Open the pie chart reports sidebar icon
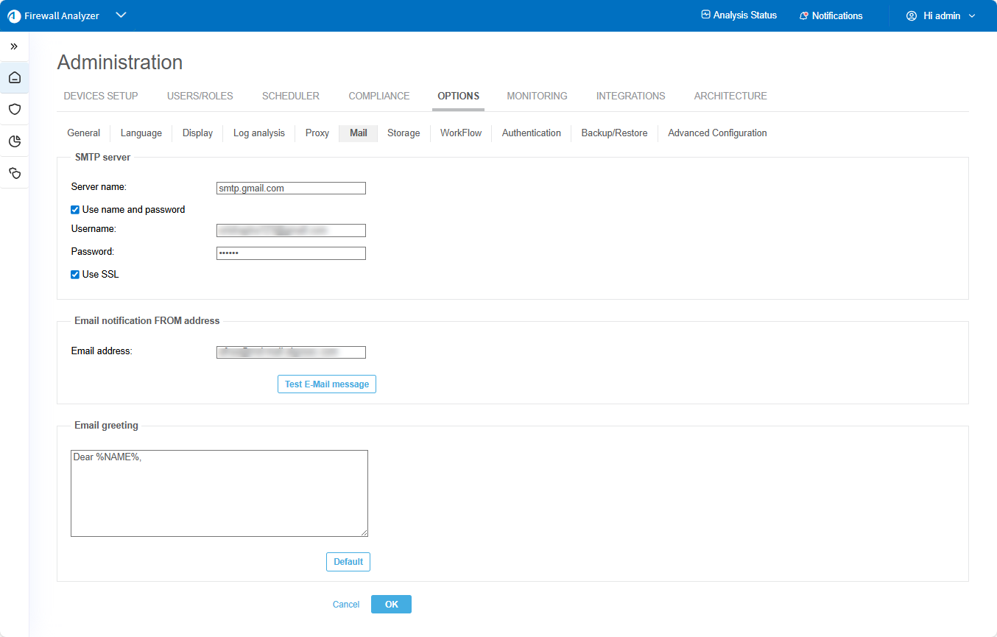This screenshot has width=997, height=637. pyautogui.click(x=15, y=141)
